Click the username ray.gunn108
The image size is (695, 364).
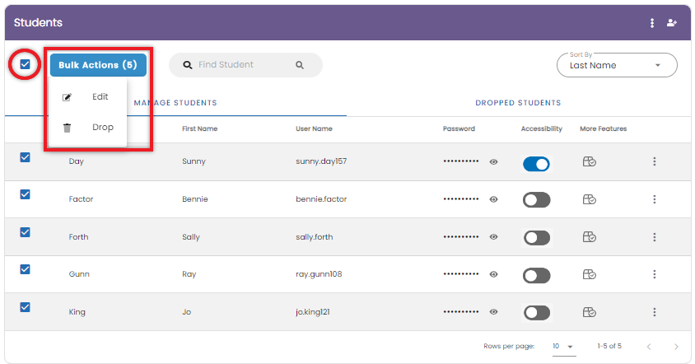point(319,274)
